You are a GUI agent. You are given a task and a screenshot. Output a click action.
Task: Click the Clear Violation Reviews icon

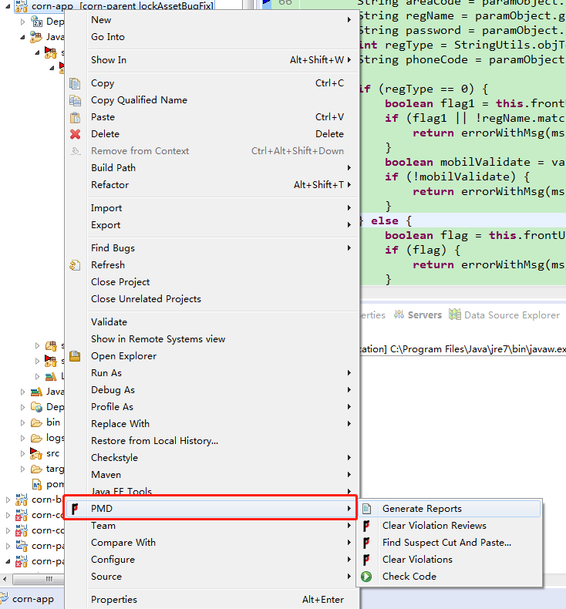click(x=366, y=526)
